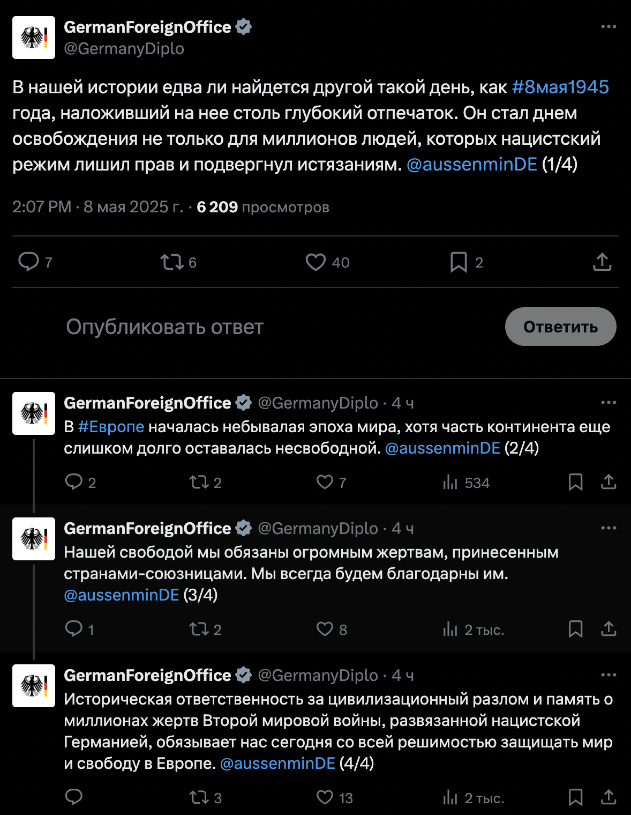
Task: Share the (3/4) tweet
Action: (x=609, y=629)
